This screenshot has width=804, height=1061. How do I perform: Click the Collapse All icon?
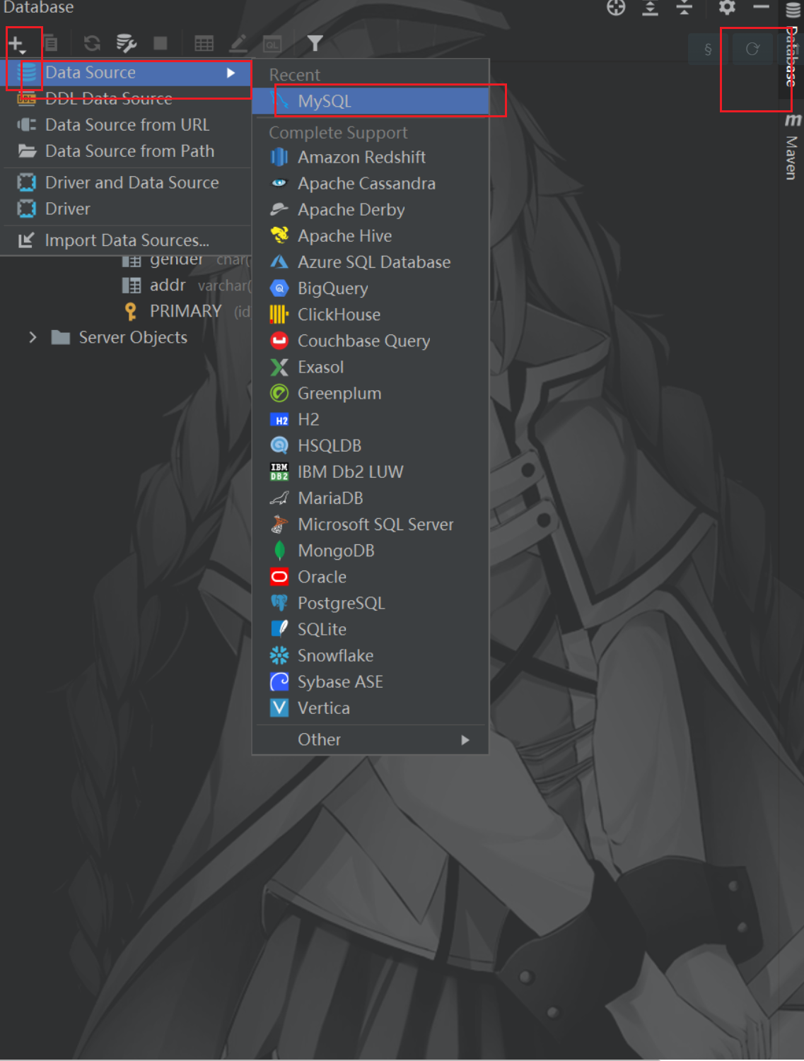pos(684,8)
